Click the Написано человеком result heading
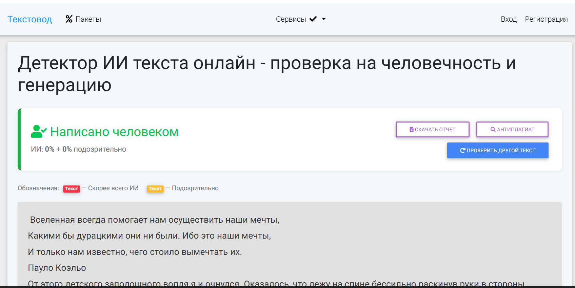Screen dimensions: 575x288 (x=114, y=132)
